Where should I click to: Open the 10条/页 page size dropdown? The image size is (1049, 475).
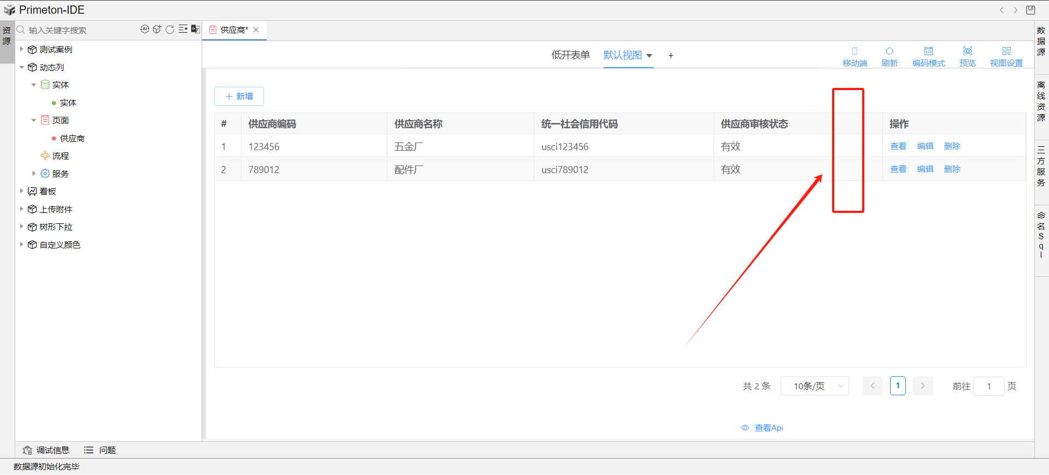814,386
